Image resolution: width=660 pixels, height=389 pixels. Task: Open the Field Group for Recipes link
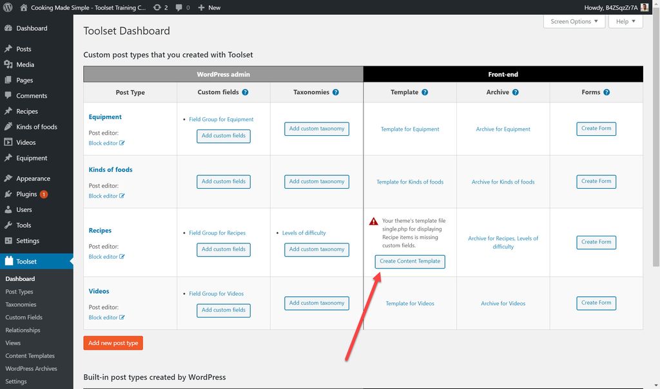pos(217,232)
